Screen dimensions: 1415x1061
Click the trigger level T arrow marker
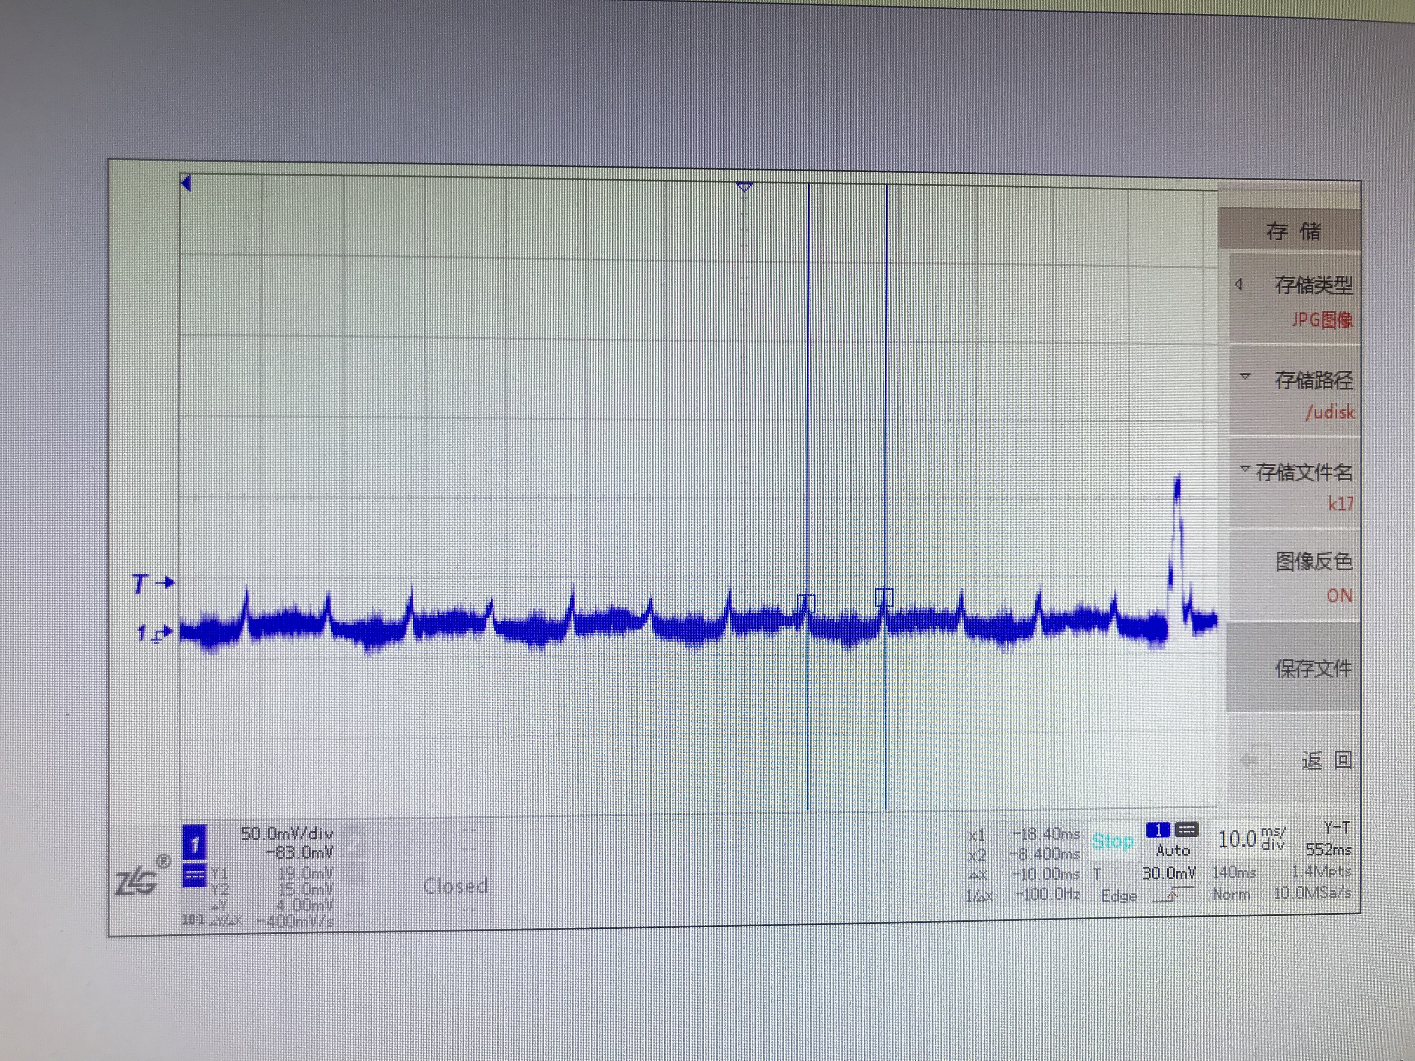point(153,583)
